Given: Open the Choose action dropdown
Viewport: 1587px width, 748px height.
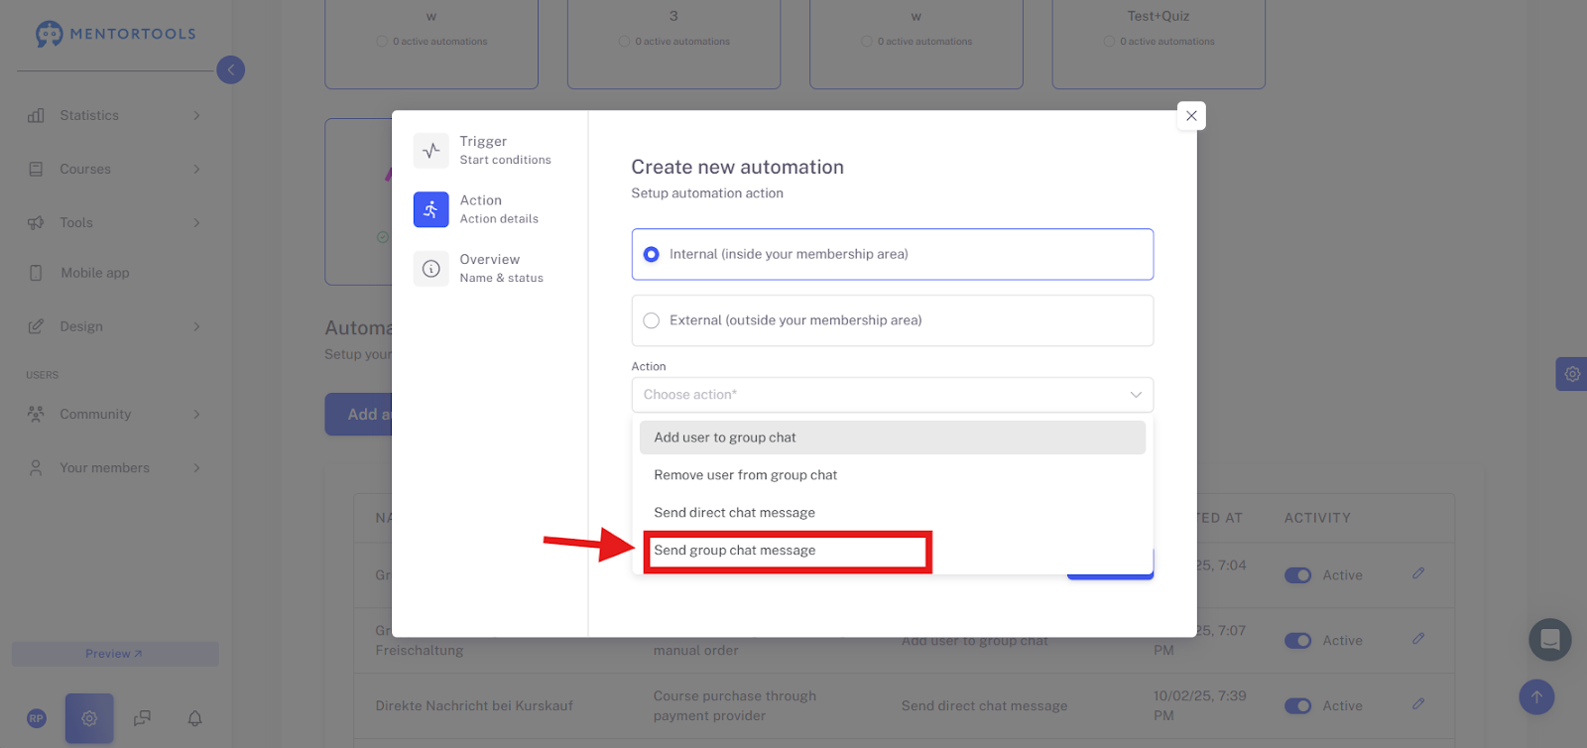Looking at the screenshot, I should click(x=893, y=395).
